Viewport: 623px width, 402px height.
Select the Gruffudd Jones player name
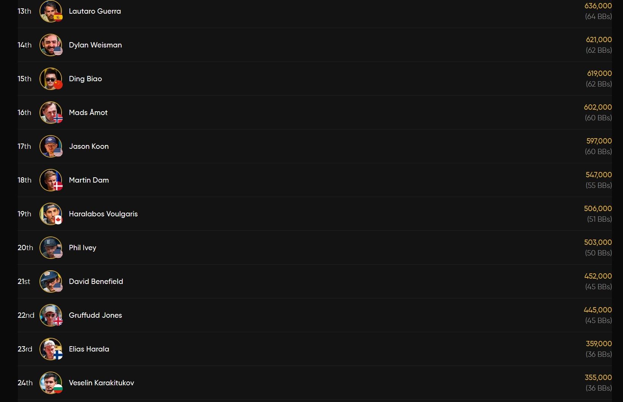tap(95, 315)
